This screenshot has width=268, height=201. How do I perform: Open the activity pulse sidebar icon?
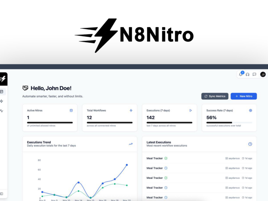coord(1,111)
